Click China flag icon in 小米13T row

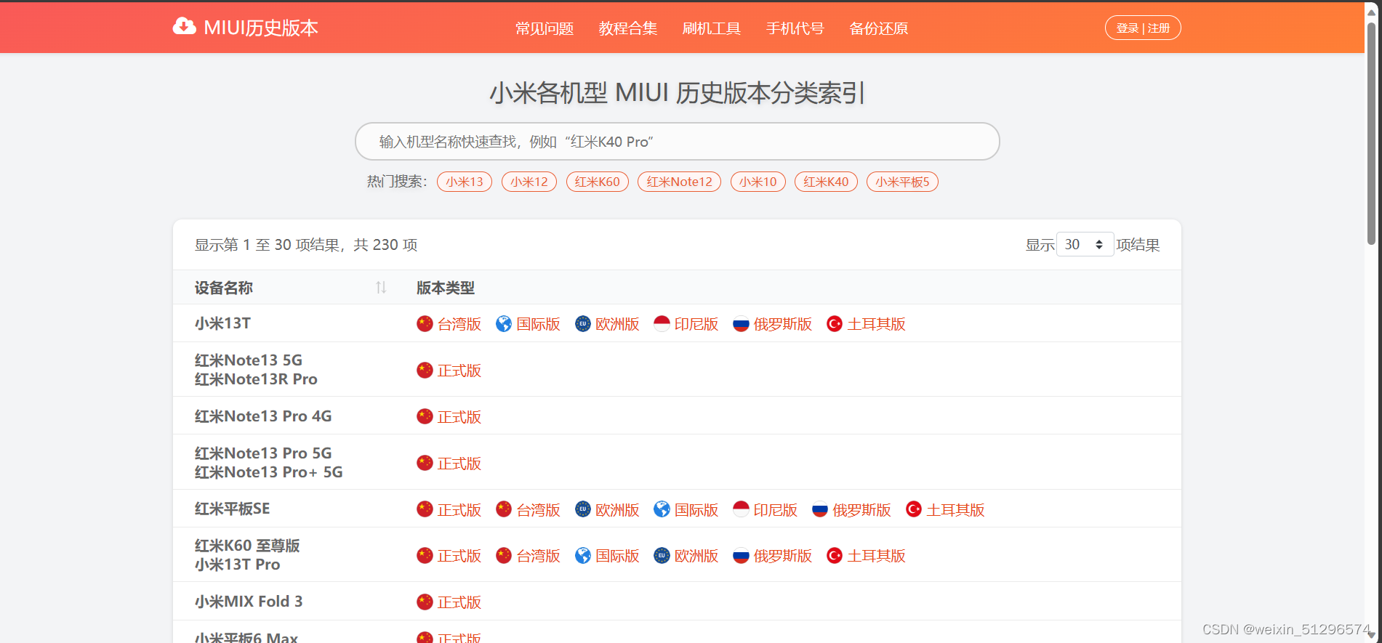click(x=425, y=324)
